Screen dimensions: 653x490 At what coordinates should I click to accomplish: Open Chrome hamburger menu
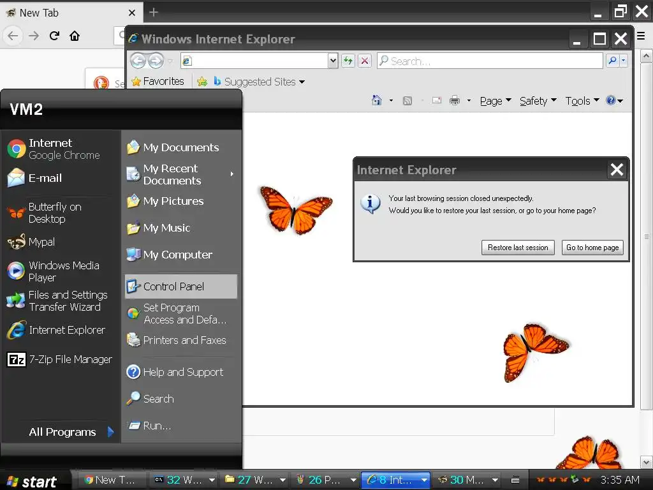click(641, 36)
